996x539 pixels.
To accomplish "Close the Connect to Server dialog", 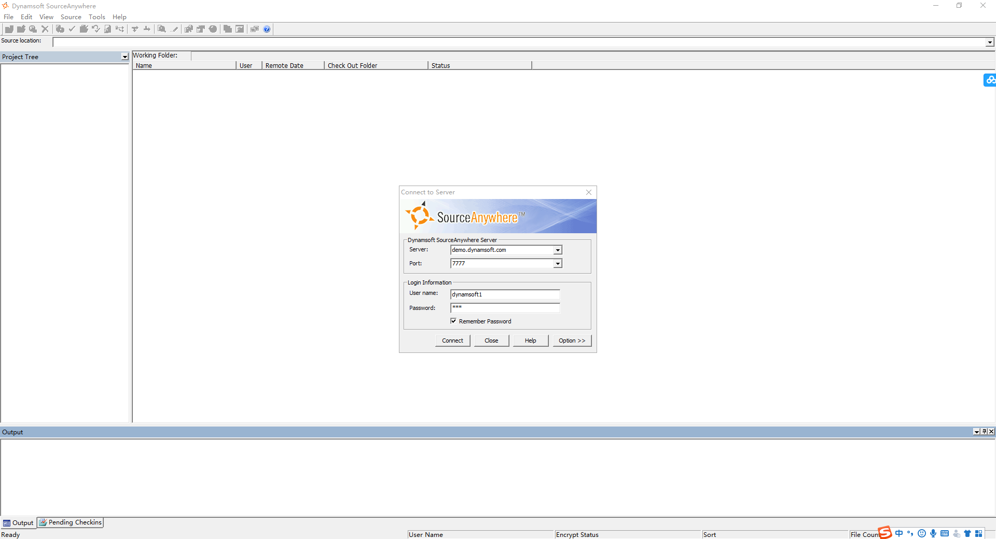I will 589,192.
